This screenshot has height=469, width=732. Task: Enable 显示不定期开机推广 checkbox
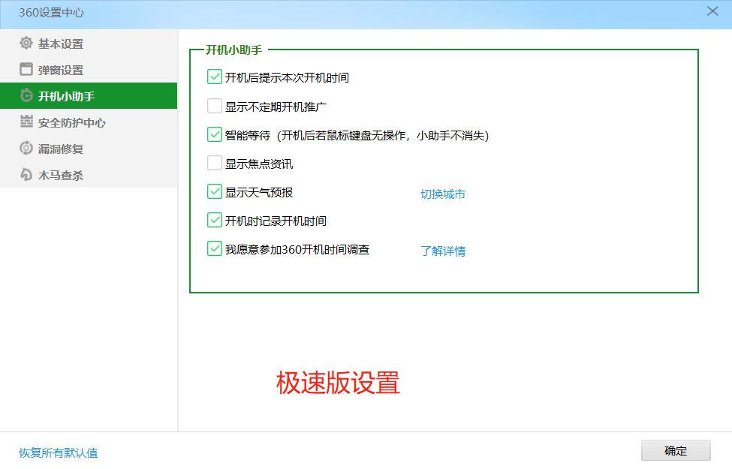click(214, 106)
